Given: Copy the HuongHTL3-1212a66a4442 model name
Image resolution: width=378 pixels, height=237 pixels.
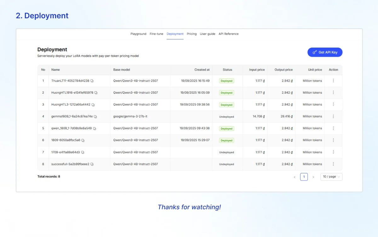Looking at the screenshot, I should click(x=93, y=105).
